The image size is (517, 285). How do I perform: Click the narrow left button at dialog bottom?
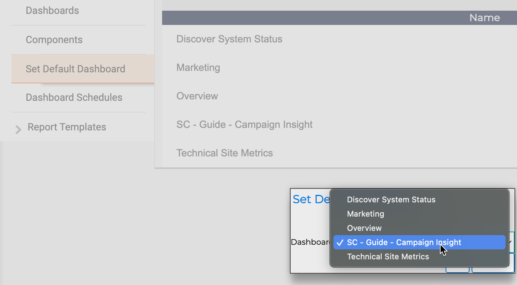457,270
